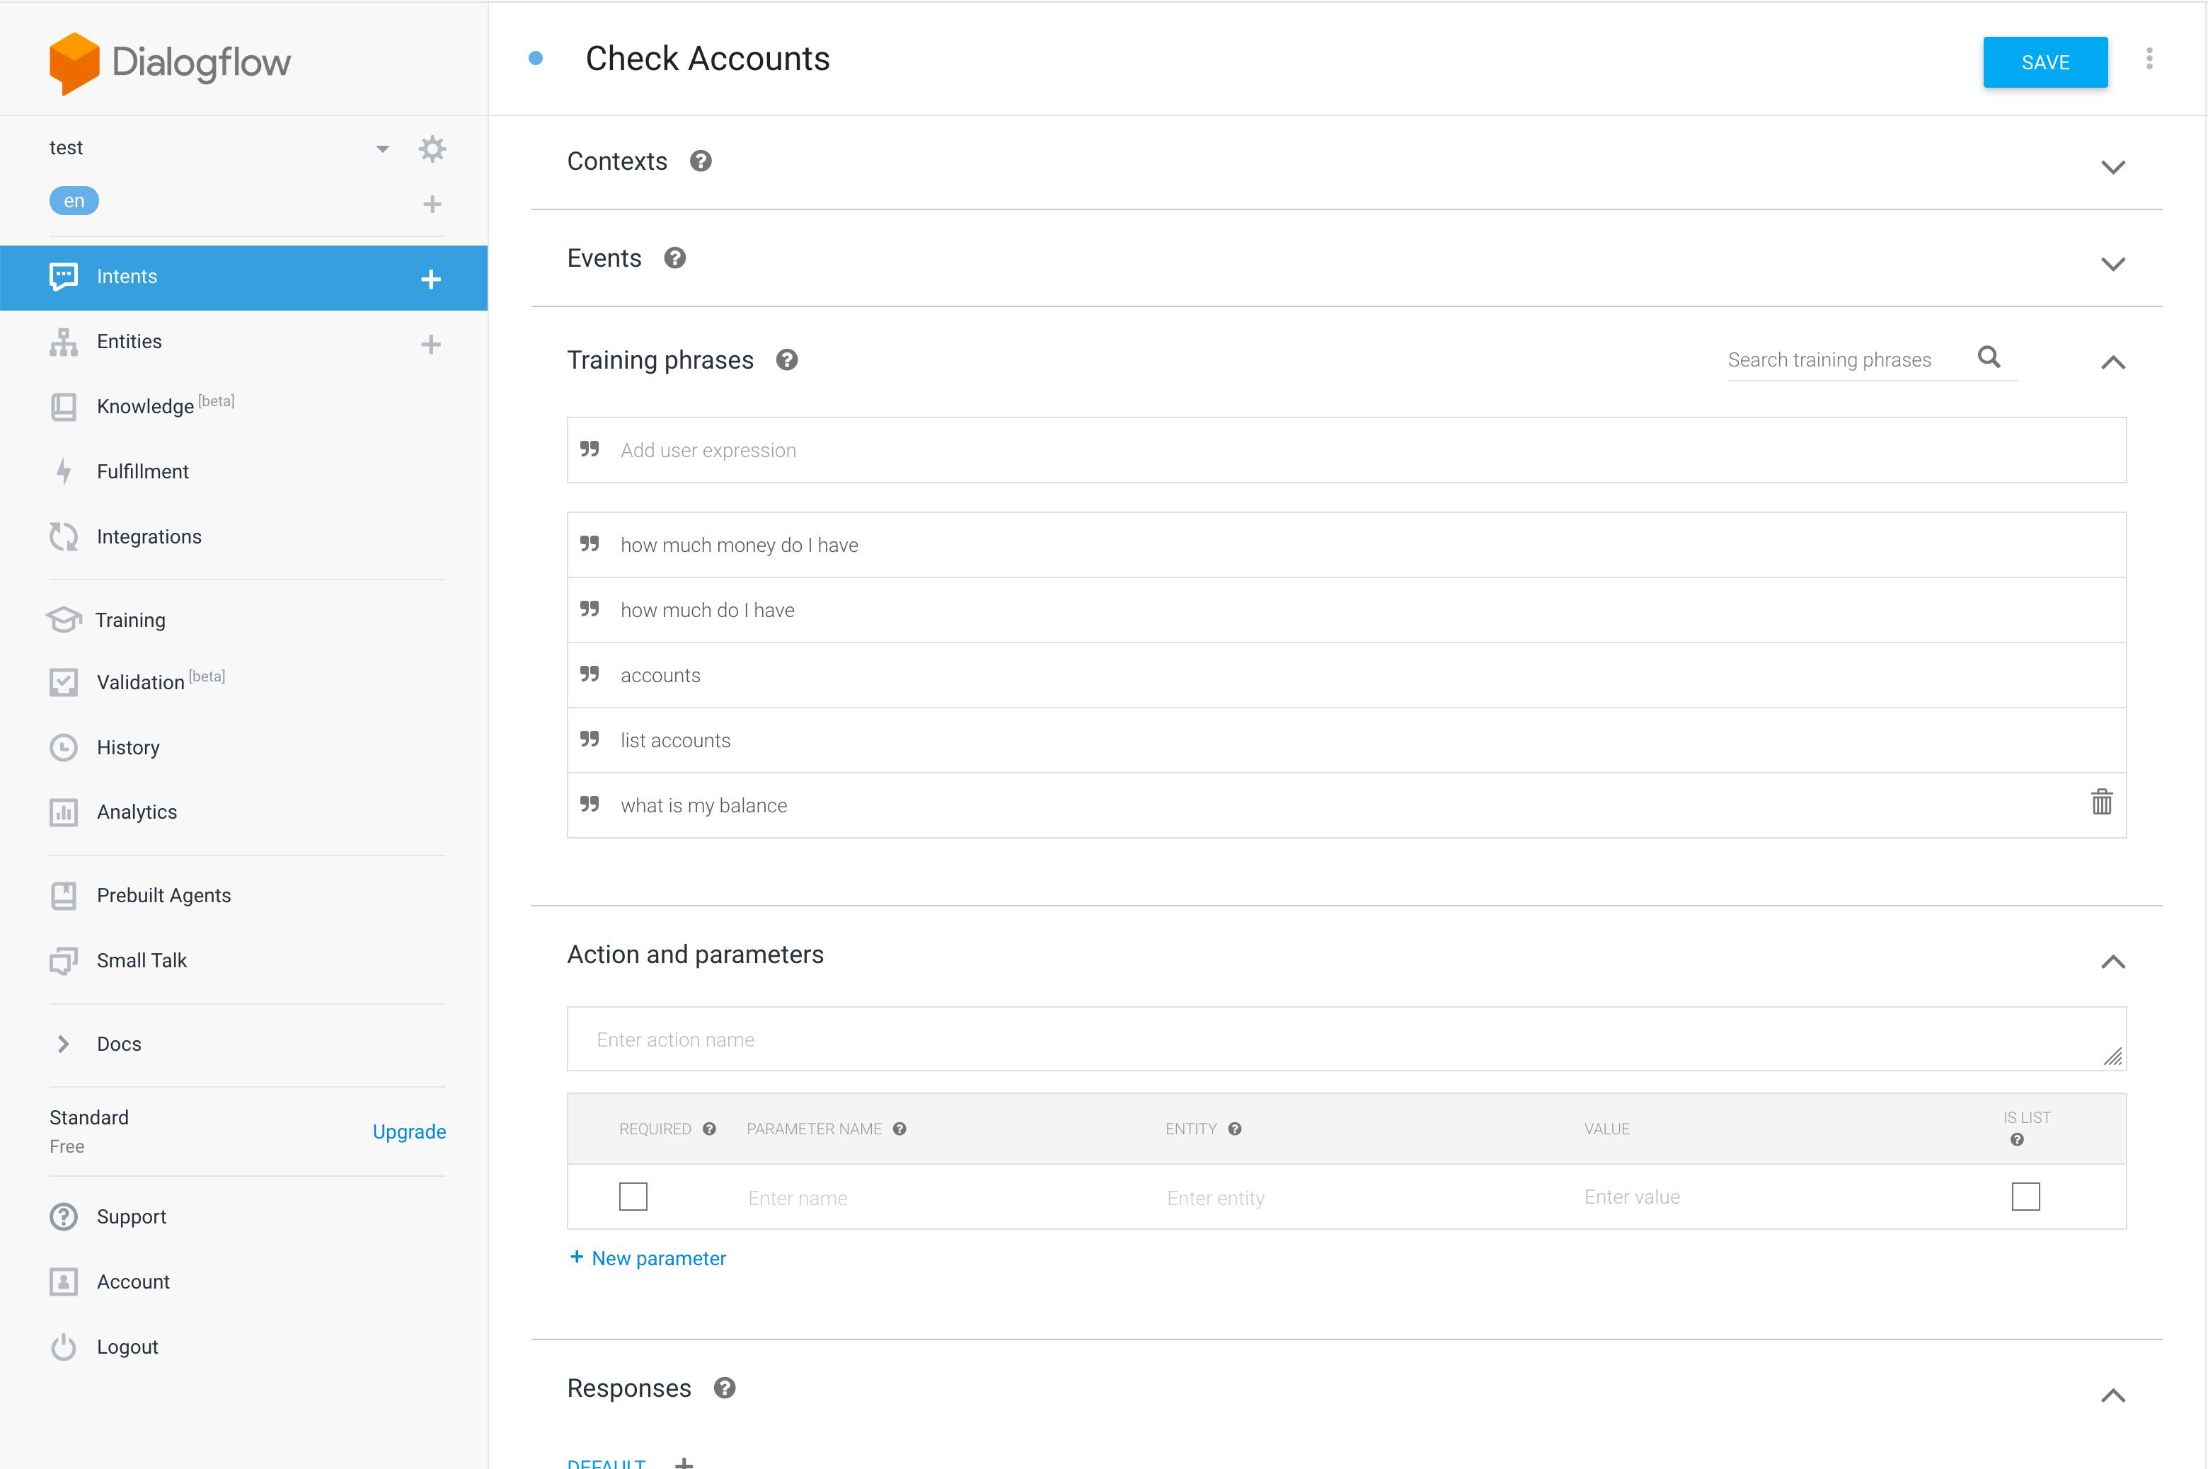Select the 'en' language pill
The width and height of the screenshot is (2208, 1469).
point(74,200)
